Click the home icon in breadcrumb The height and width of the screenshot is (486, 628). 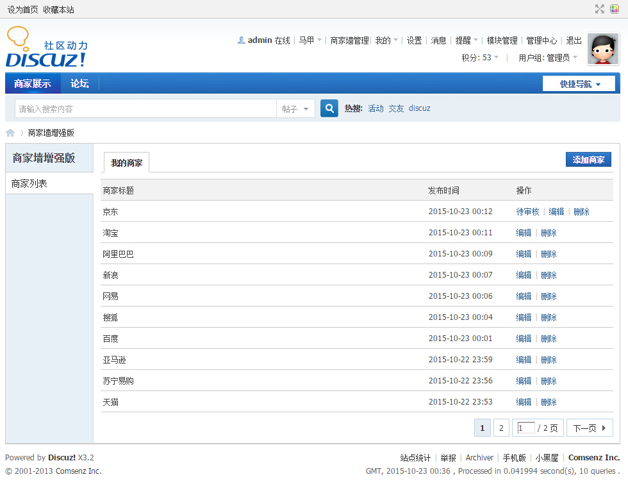pyautogui.click(x=10, y=133)
